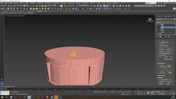This screenshot has width=176, height=99.
Task: Open the Hierarchy panel tab icon
Action: (163, 16)
